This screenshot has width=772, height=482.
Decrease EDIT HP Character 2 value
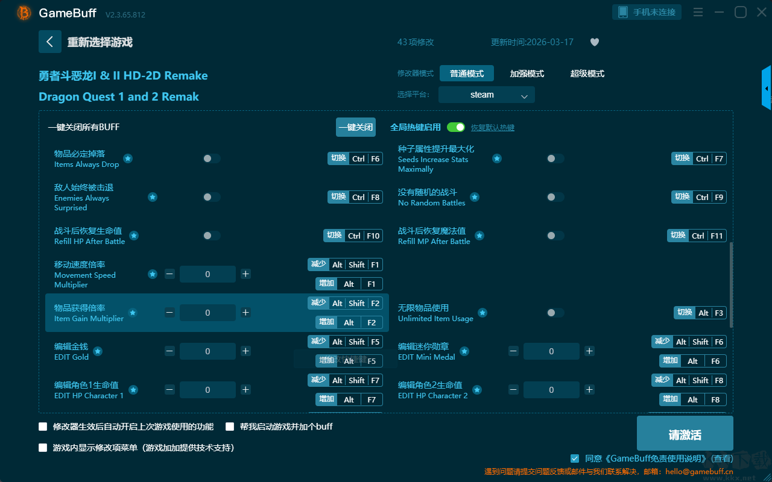pyautogui.click(x=513, y=390)
